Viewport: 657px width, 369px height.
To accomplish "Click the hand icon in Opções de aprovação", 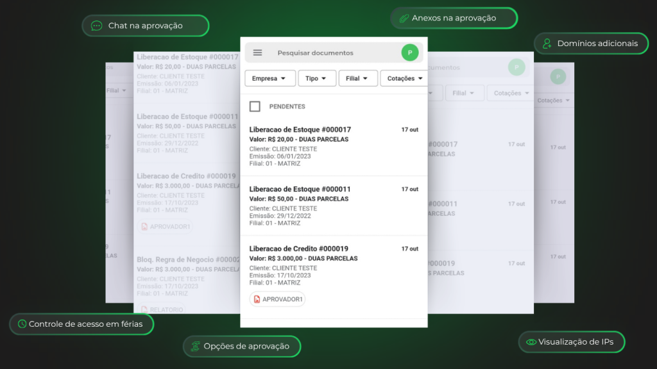I will [x=195, y=347].
